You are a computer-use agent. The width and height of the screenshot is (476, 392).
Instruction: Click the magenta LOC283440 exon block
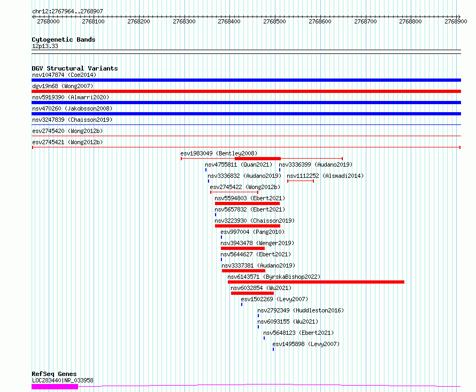(x=55, y=387)
